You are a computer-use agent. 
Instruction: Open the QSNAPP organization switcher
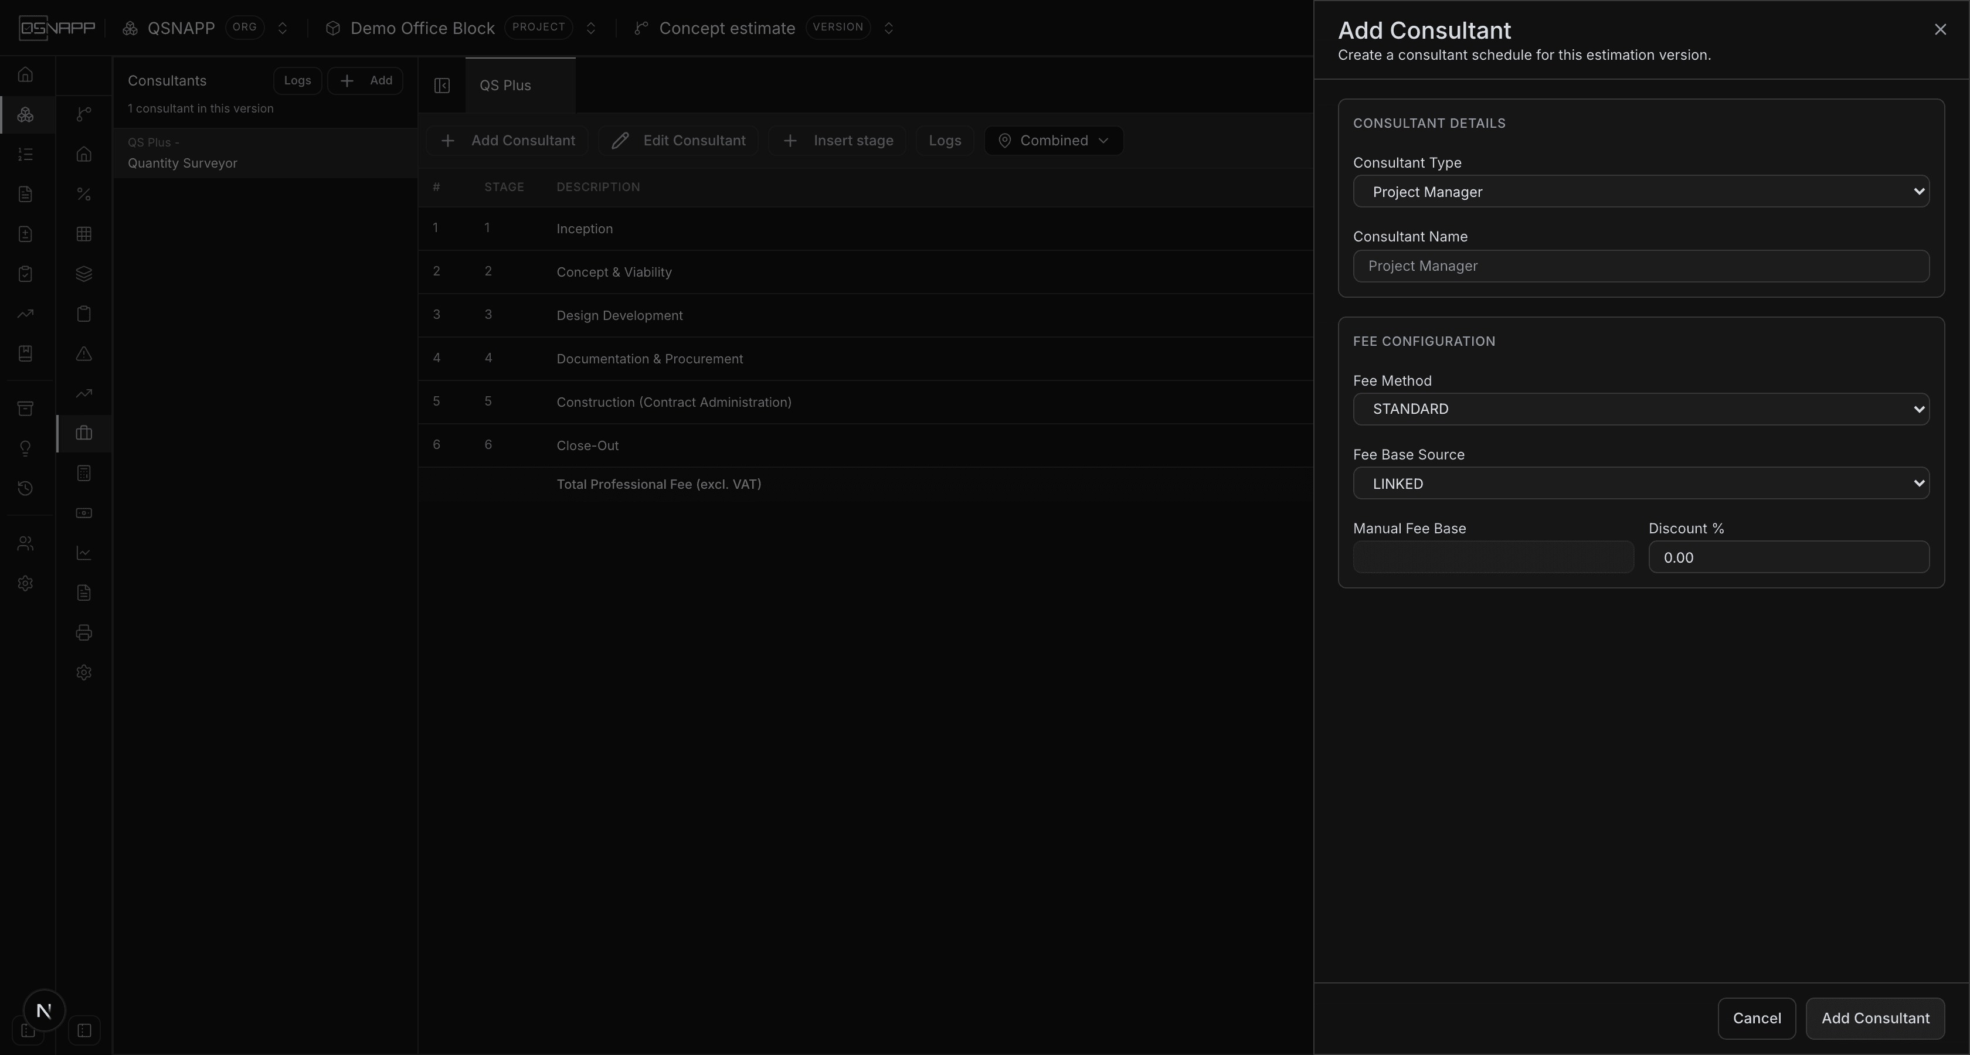click(x=282, y=28)
